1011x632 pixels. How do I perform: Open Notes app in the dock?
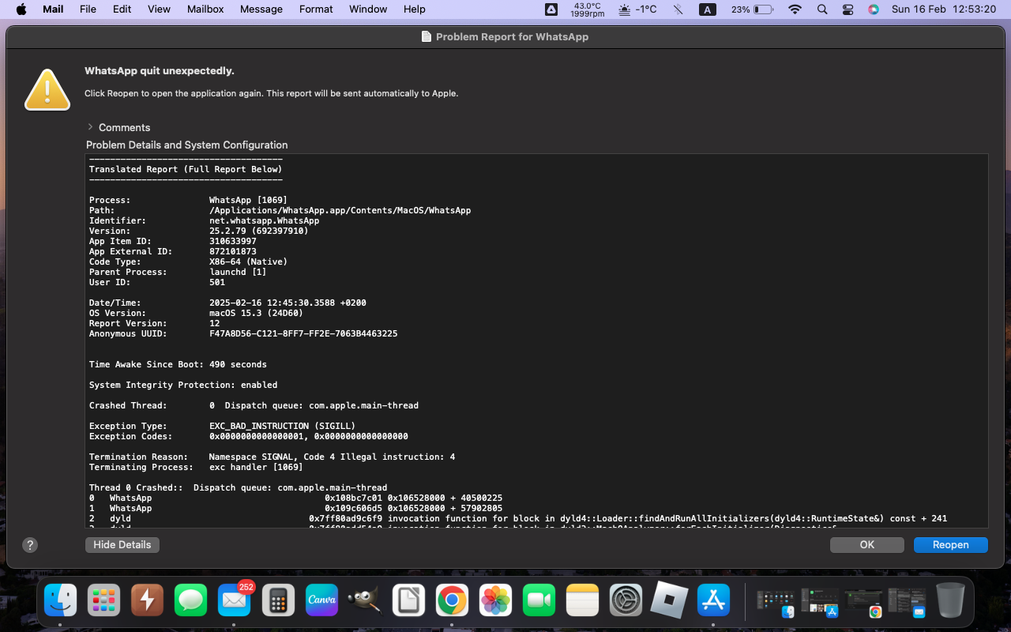[x=583, y=600]
